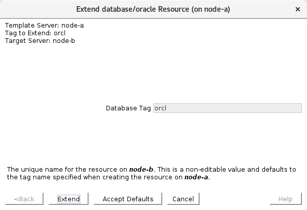Click "The unique name" description phrase
This screenshot has width=307, height=210.
31,170
